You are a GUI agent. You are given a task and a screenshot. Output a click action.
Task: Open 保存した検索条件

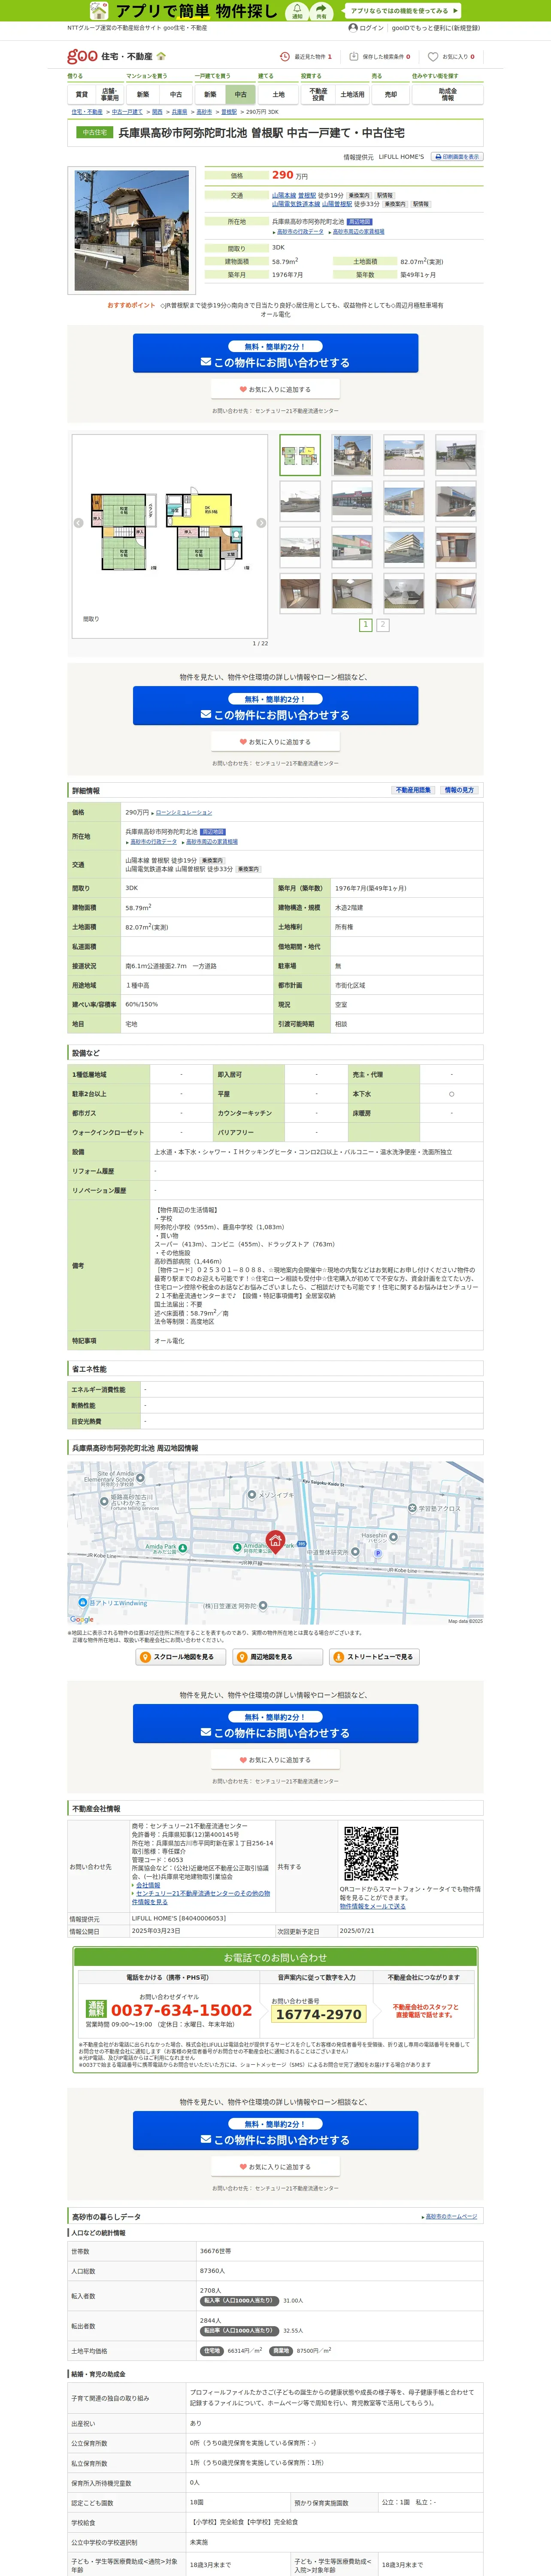380,57
